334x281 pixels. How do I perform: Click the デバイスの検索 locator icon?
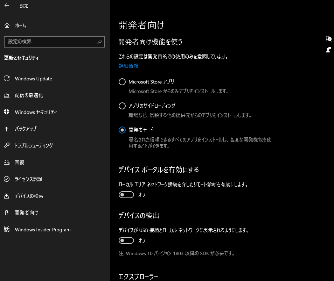point(7,196)
